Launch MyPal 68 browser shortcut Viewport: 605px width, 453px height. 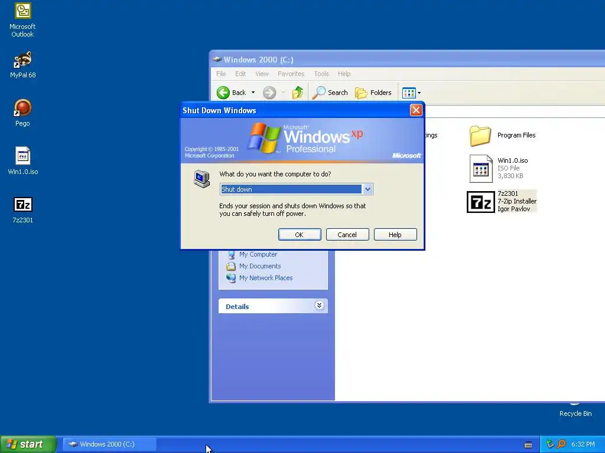tap(22, 64)
